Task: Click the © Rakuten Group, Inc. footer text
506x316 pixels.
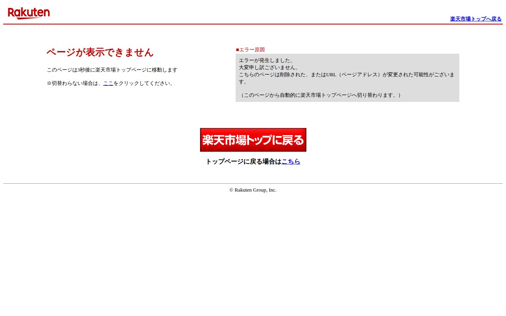Action: (x=253, y=190)
